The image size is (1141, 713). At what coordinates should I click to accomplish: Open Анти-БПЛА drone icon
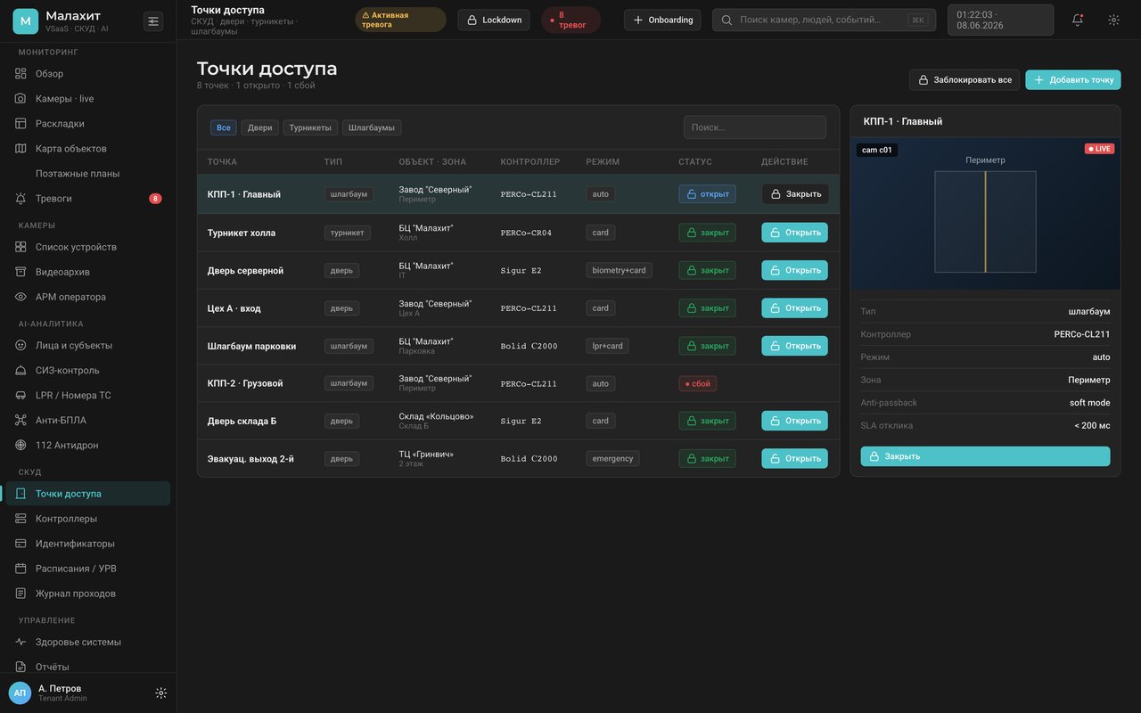[21, 421]
